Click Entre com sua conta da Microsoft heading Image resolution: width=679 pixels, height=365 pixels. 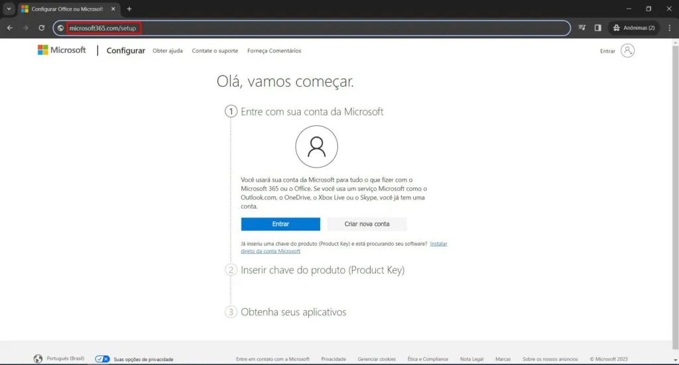[x=312, y=111]
